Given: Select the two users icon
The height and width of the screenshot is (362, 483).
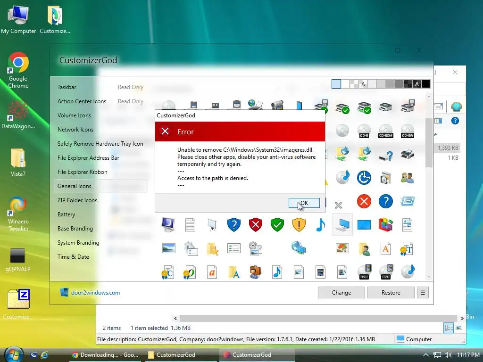Looking at the screenshot, I should point(408,178).
